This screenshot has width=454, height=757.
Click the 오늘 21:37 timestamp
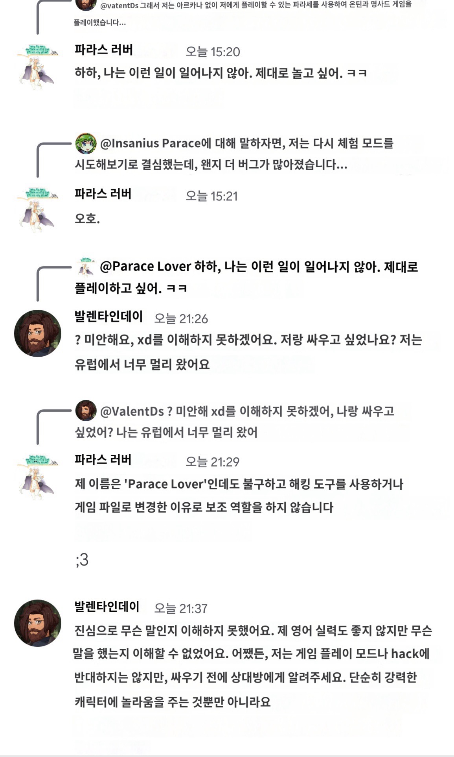click(180, 609)
